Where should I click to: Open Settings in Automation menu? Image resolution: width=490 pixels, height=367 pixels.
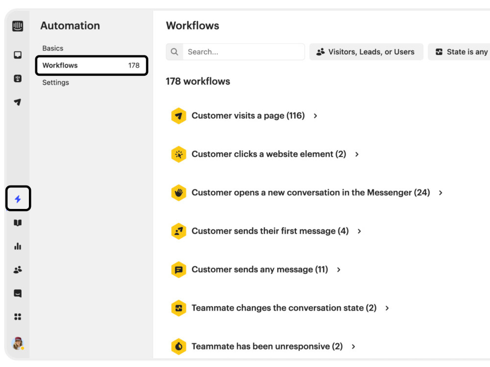click(56, 83)
